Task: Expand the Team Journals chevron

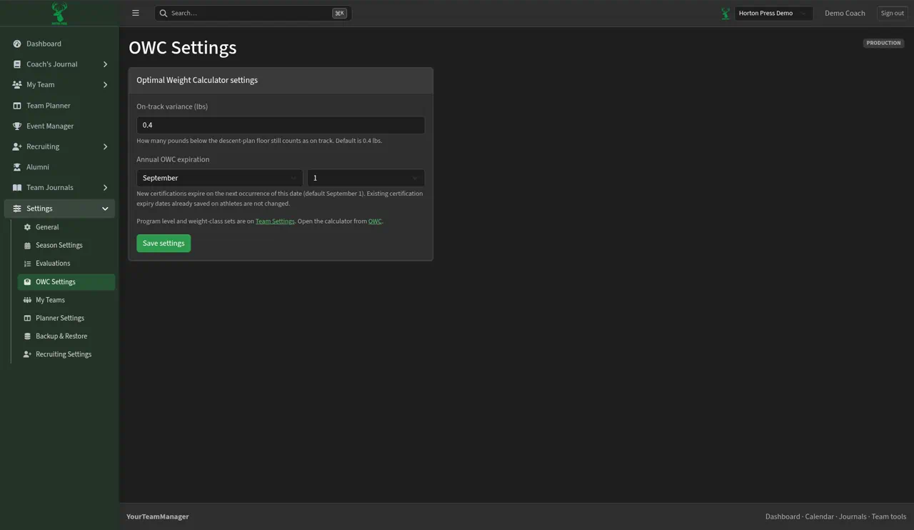Action: point(105,187)
